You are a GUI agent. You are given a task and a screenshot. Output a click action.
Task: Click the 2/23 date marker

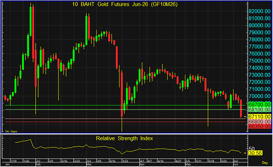(77, 161)
